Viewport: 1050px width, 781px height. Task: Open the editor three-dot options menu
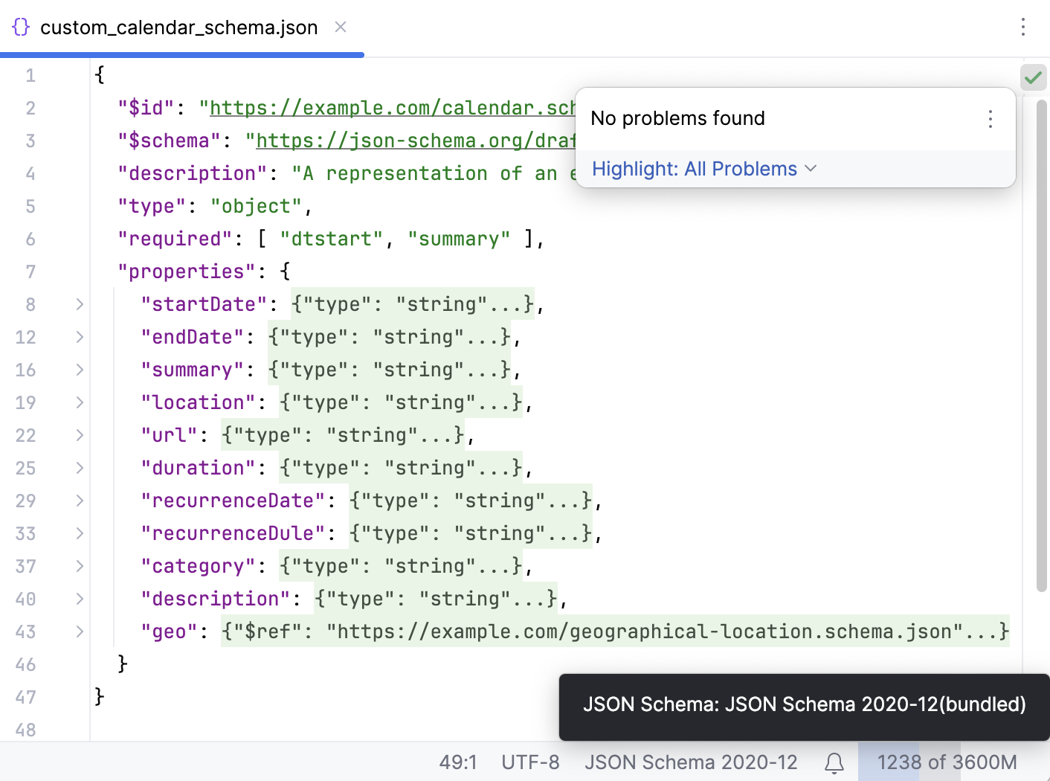coord(1023,28)
